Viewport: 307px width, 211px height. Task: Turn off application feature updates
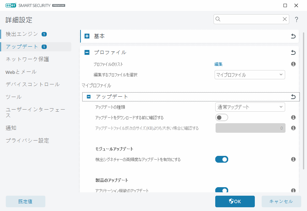tap(222, 190)
